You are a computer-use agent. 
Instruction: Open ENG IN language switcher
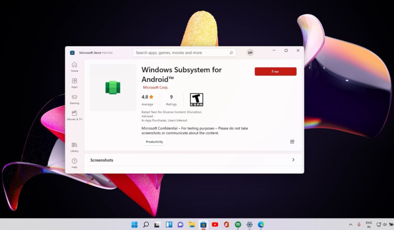[x=369, y=225]
